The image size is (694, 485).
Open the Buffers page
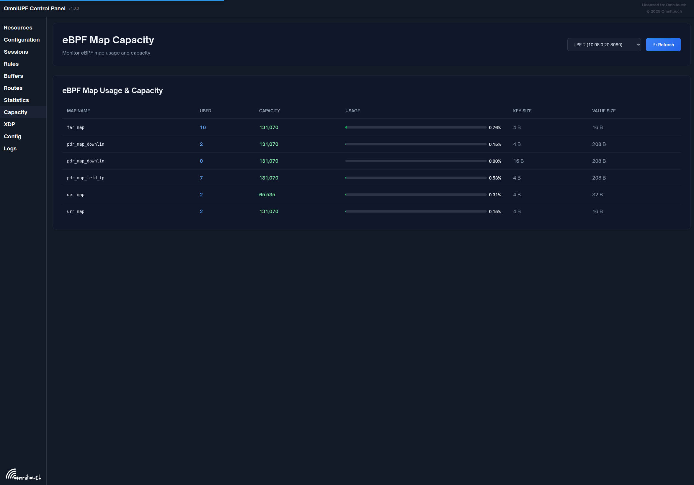[13, 76]
